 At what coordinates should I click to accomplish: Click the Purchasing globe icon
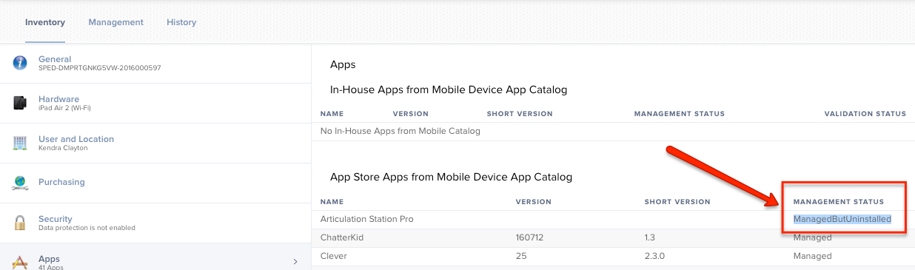point(20,182)
